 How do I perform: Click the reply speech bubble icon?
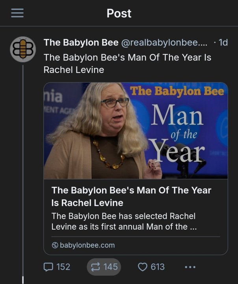coord(48,267)
